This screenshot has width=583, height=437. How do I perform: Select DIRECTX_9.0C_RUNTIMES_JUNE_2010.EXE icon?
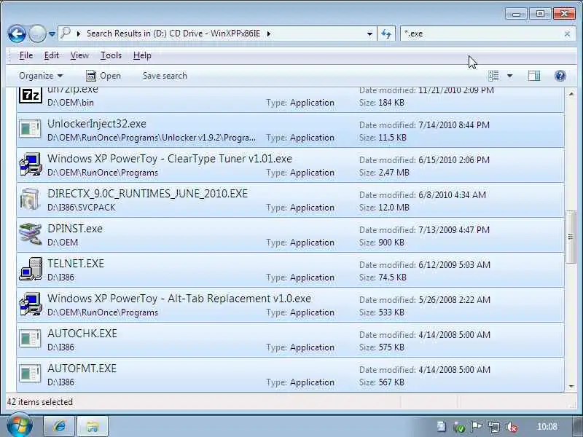point(30,199)
